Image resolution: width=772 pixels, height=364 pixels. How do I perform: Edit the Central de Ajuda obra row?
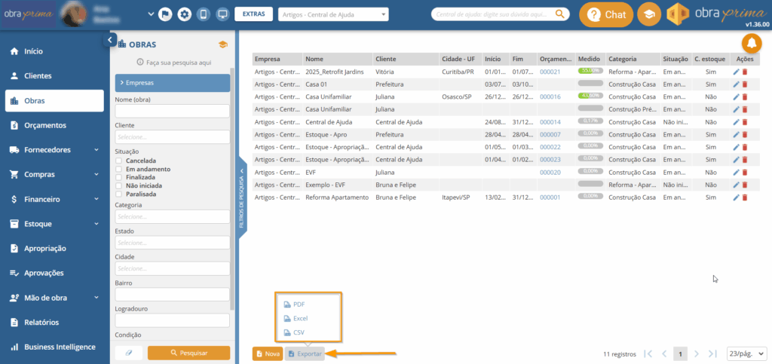pos(736,122)
